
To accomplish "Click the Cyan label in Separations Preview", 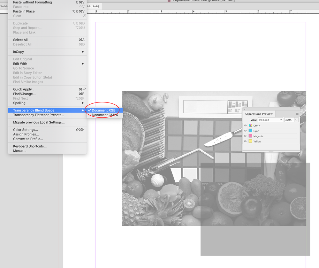I will pyautogui.click(x=256, y=131).
